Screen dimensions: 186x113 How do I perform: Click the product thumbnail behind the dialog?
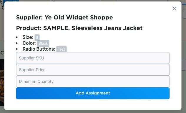coord(2,82)
